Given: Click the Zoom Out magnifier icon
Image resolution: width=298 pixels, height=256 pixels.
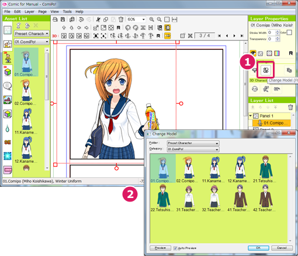Looking at the screenshot, I should pyautogui.click(x=160, y=19).
